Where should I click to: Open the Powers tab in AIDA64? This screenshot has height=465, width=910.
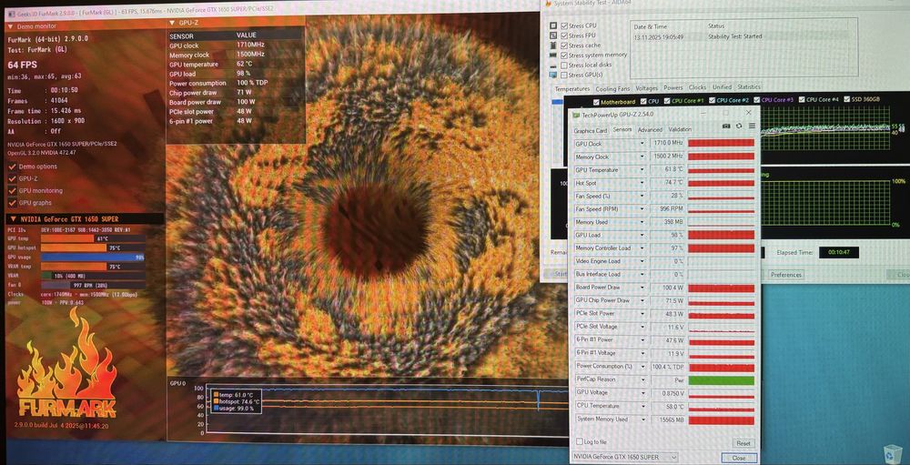coord(673,87)
